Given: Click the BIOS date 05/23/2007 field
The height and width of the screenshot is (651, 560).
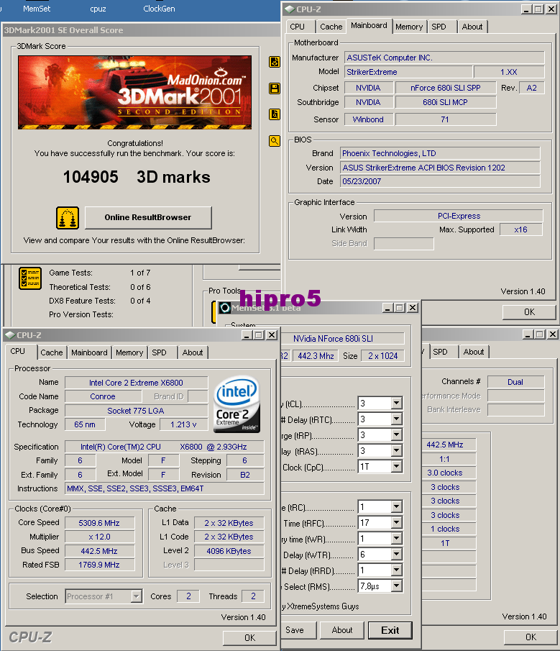Looking at the screenshot, I should pos(440,181).
